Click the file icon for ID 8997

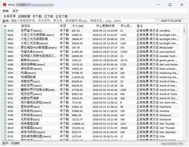[x=5, y=86]
